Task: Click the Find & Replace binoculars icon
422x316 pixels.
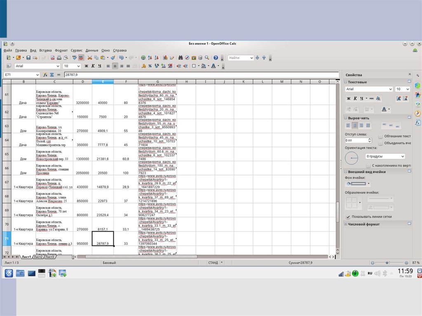Action: pos(180,58)
